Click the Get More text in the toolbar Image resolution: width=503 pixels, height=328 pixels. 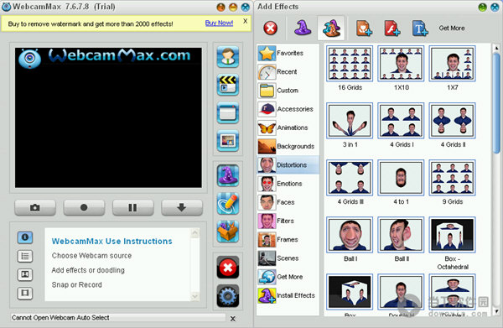point(452,29)
